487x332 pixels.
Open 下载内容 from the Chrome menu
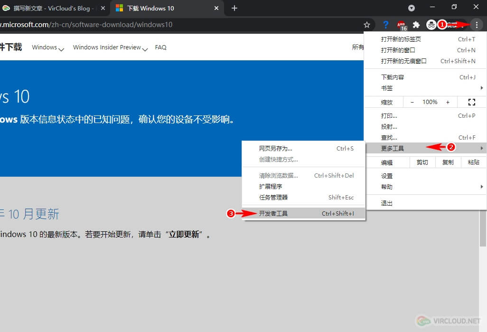425,77
